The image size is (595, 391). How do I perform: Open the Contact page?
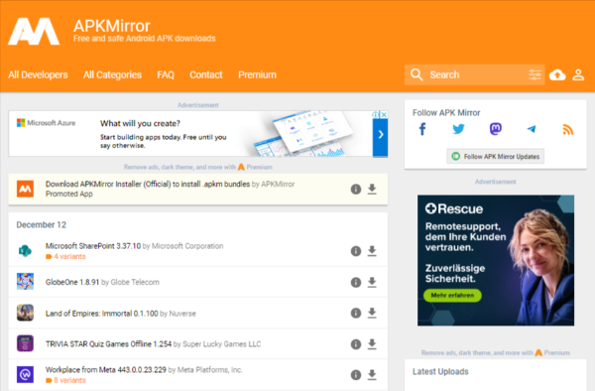(206, 74)
